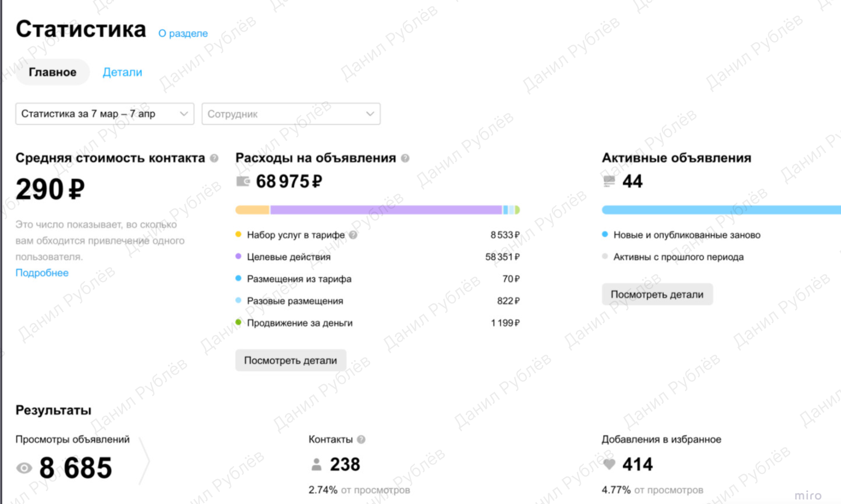Click help icon next to Набор услуг в тарифе
The width and height of the screenshot is (841, 504).
353,235
